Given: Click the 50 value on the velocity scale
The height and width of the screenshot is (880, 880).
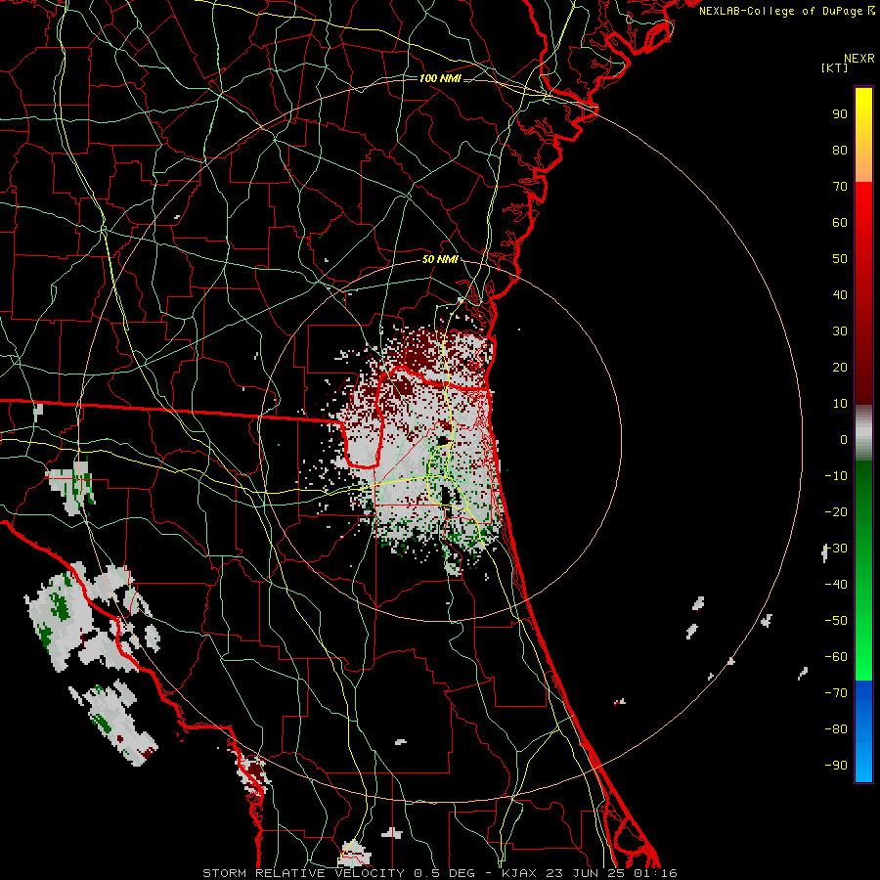Looking at the screenshot, I should [840, 259].
